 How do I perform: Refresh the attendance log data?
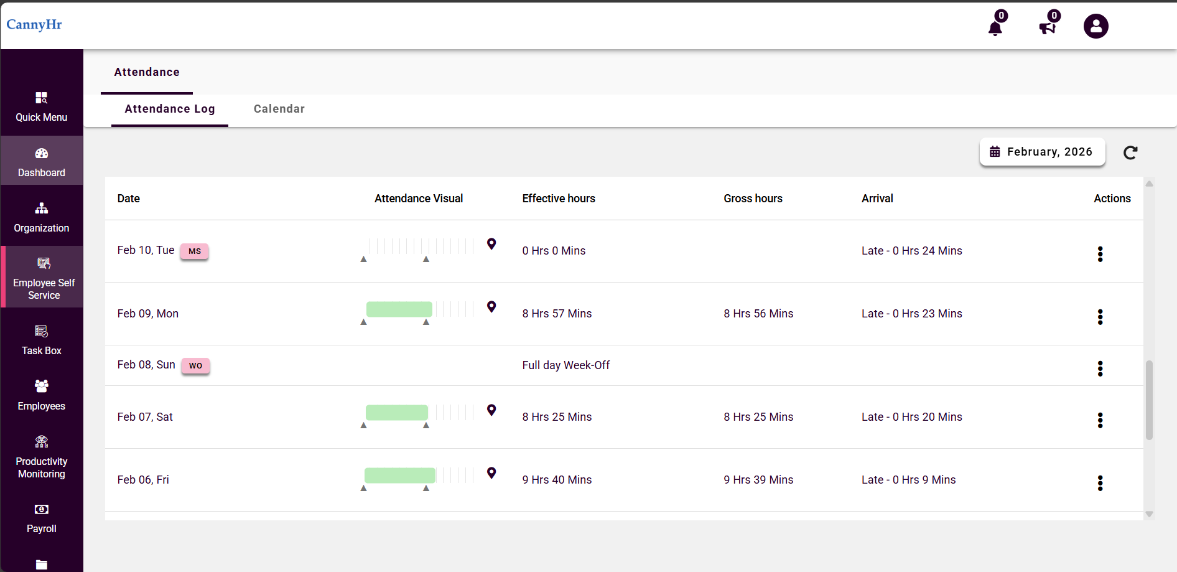click(x=1131, y=152)
